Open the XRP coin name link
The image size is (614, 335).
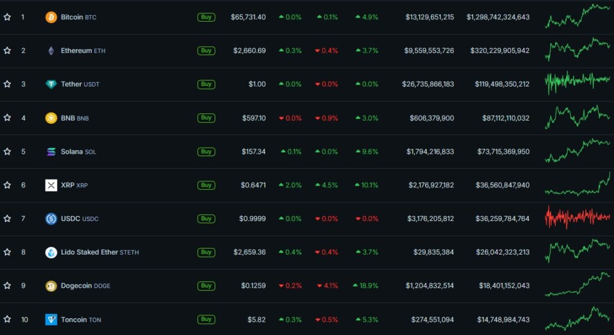(74, 185)
